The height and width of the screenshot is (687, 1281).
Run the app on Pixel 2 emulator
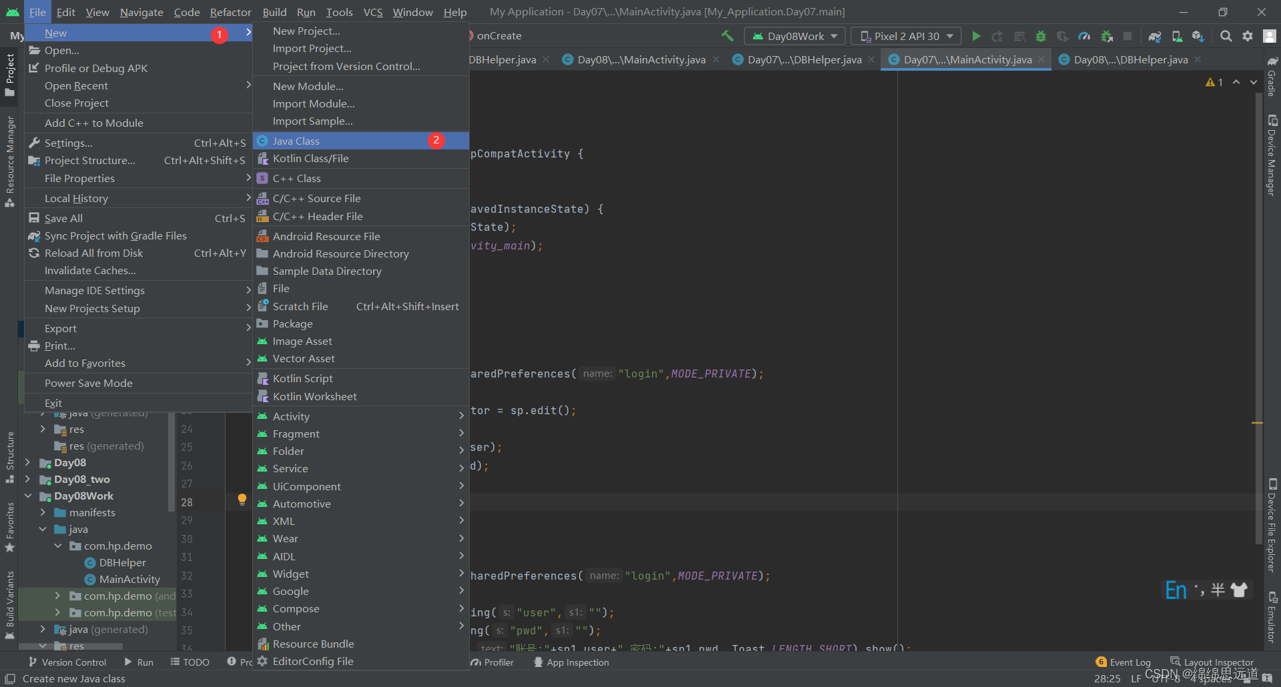[x=976, y=36]
